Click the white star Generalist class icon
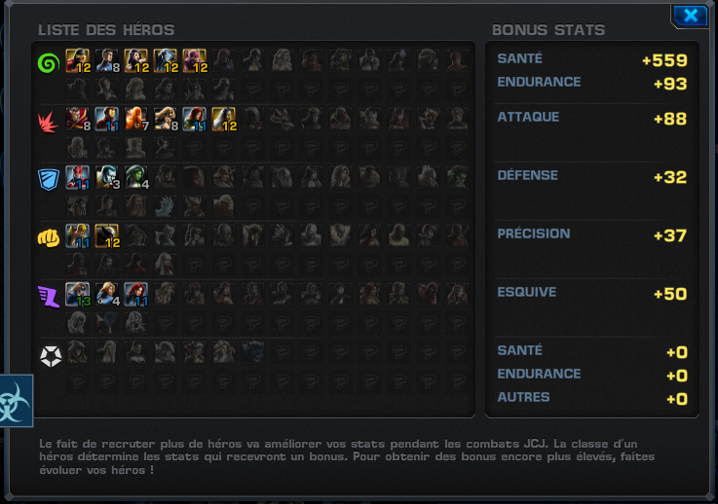The width and height of the screenshot is (718, 504). coord(51,356)
